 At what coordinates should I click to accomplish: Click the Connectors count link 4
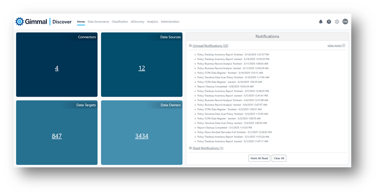[57, 68]
